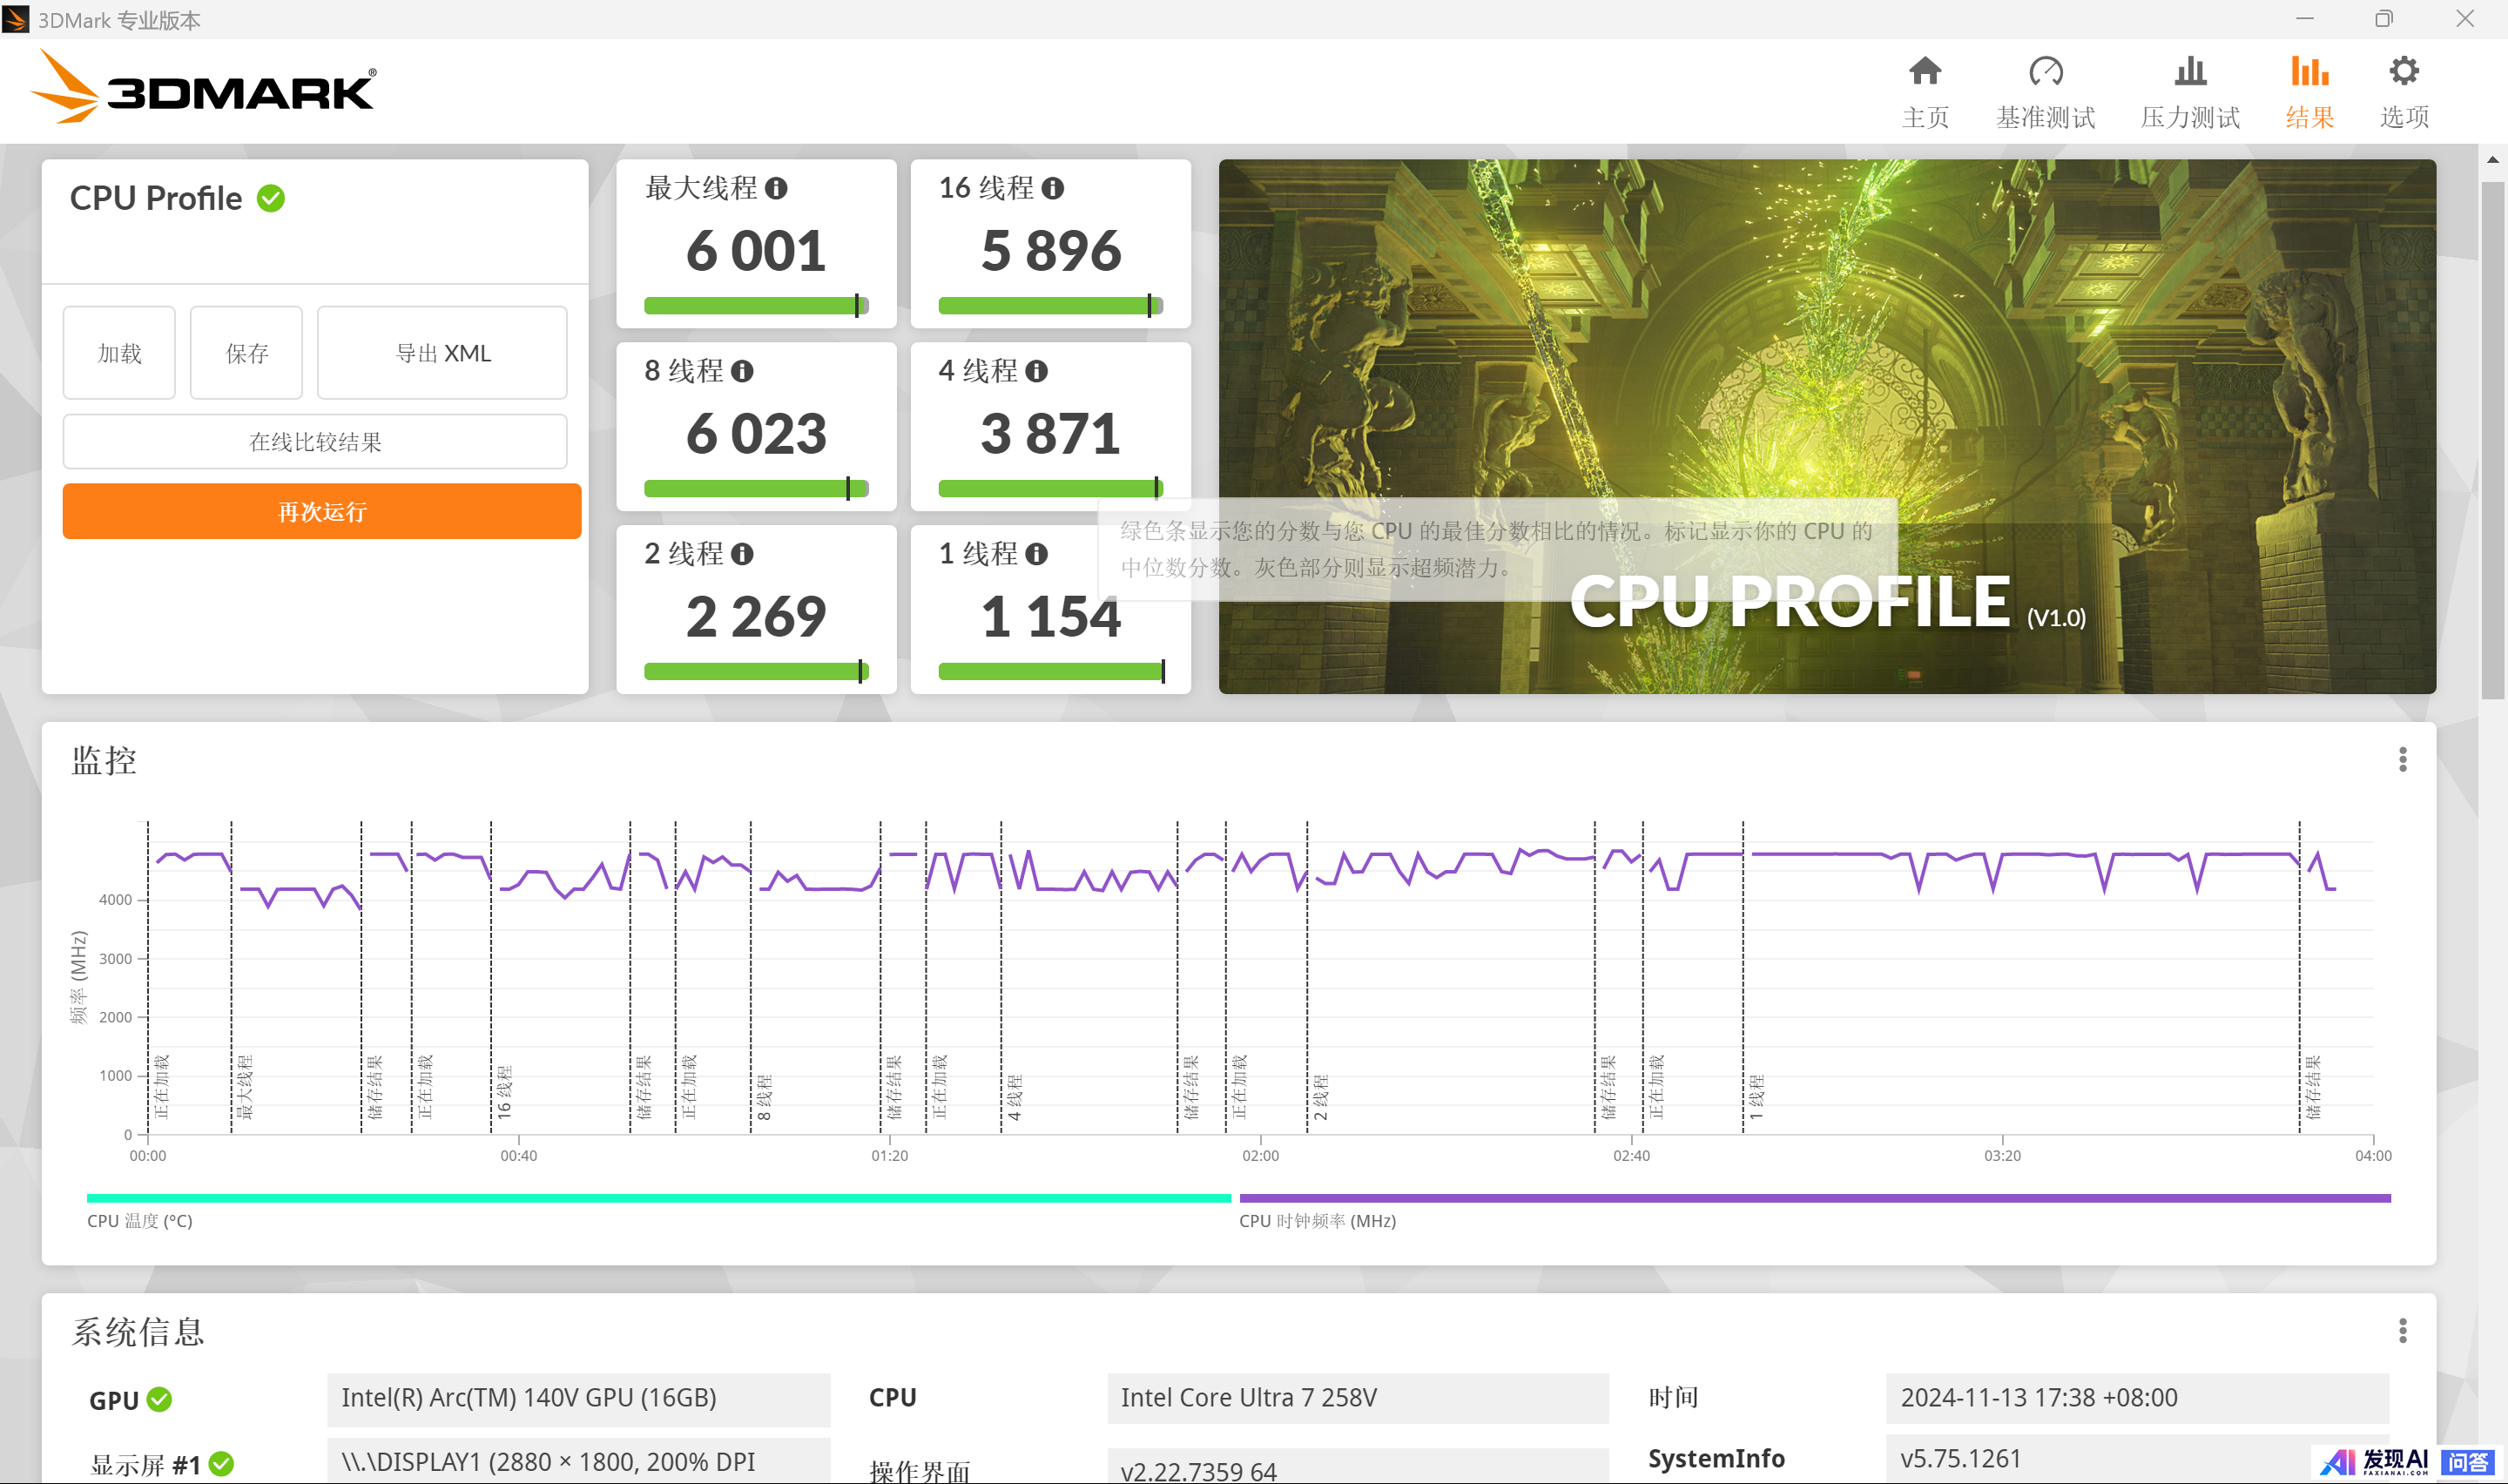Screen dimensions: 2508x1484
Task: Click the CPU PROFILE preview image
Action: click(1827, 427)
